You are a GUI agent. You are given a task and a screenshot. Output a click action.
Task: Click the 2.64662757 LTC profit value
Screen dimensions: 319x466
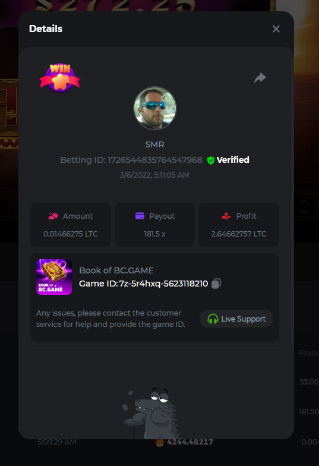(x=239, y=234)
